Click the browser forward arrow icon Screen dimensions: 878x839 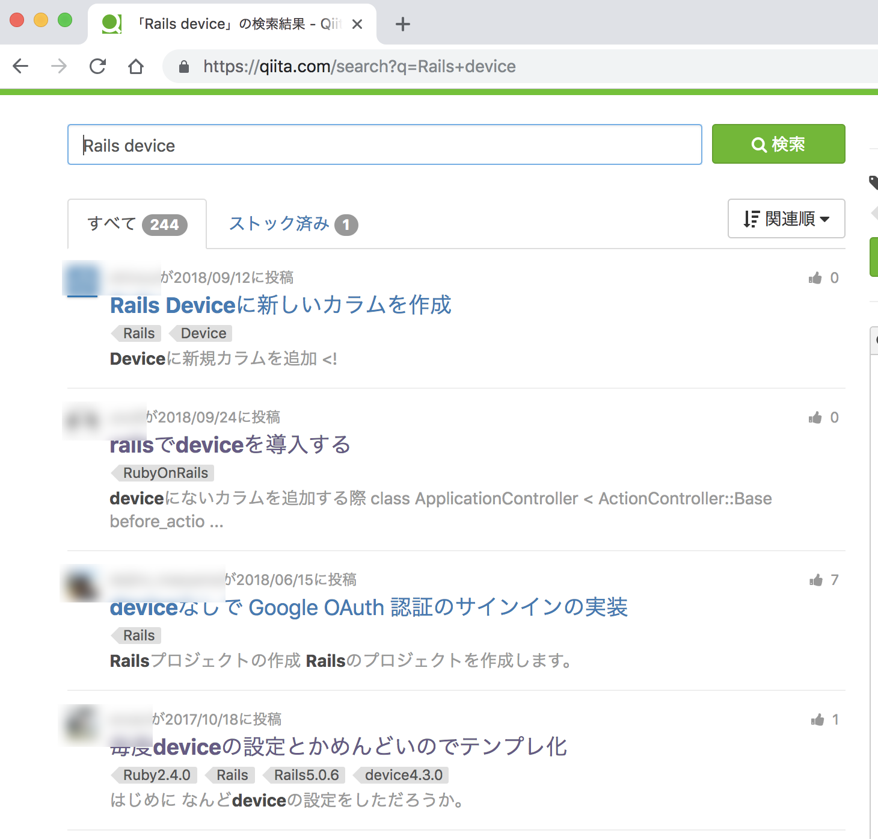click(x=58, y=66)
